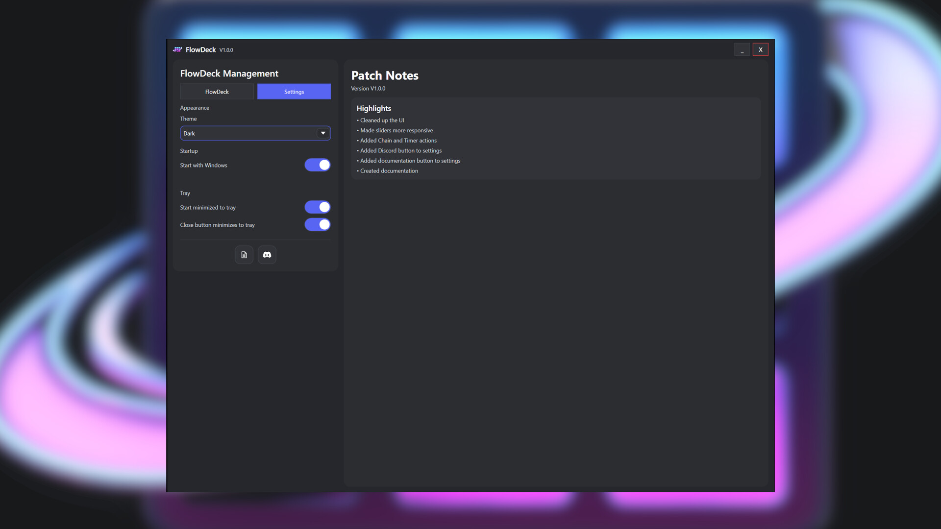Toggle Start with Windows switch
The height and width of the screenshot is (529, 941).
318,165
